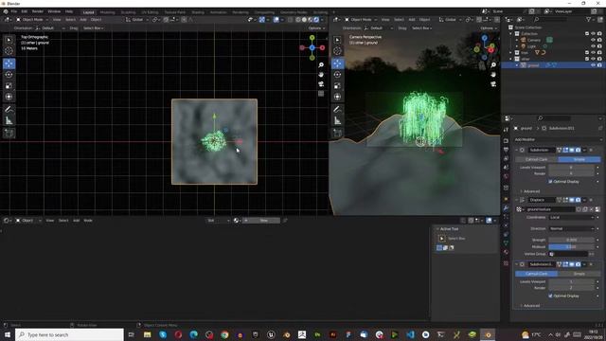Disable ground object in renders
The image size is (606, 341).
pos(599,65)
